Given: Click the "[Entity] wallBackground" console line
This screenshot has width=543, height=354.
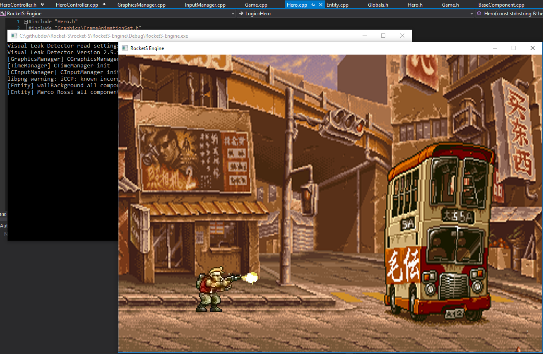Looking at the screenshot, I should point(63,86).
